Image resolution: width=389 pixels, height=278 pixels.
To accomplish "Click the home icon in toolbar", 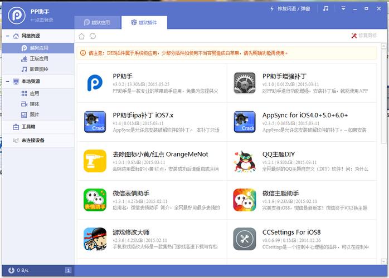I will click(x=81, y=36).
